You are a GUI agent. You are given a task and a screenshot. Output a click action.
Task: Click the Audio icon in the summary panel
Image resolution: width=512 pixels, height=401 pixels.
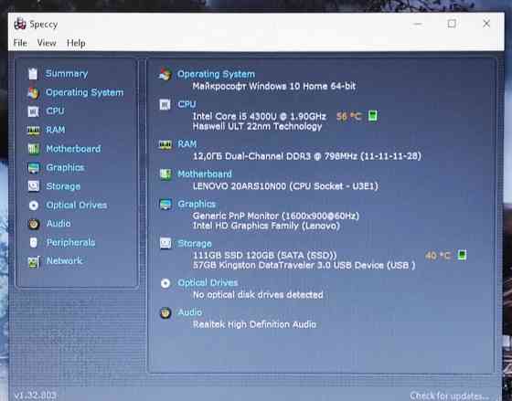coord(165,312)
